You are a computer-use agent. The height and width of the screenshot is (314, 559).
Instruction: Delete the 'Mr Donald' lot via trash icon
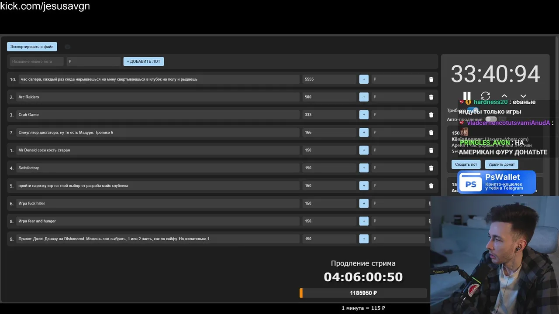[x=431, y=150]
